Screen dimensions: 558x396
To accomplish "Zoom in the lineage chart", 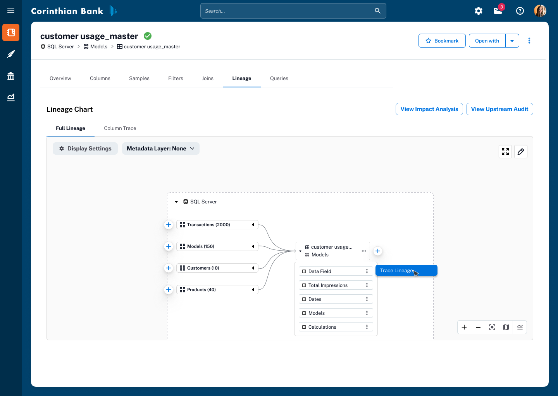I will coord(464,327).
